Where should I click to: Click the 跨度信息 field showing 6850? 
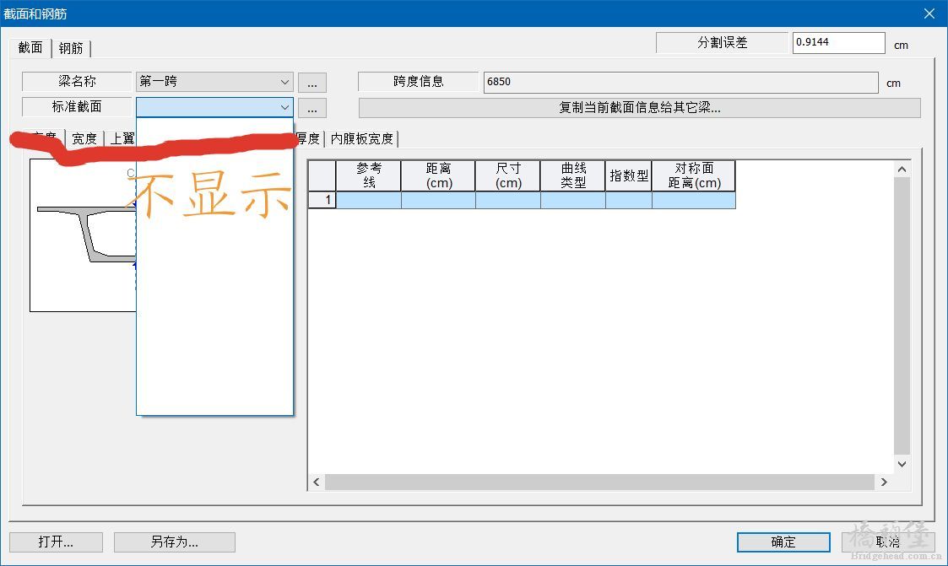(680, 82)
